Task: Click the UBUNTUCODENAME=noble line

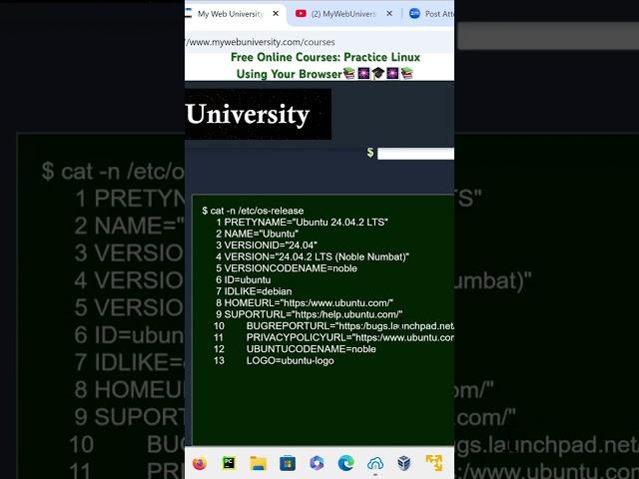Action: (295, 349)
